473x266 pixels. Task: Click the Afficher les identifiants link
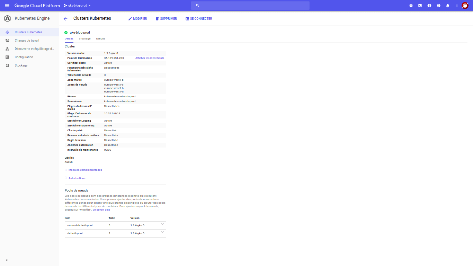150,58
